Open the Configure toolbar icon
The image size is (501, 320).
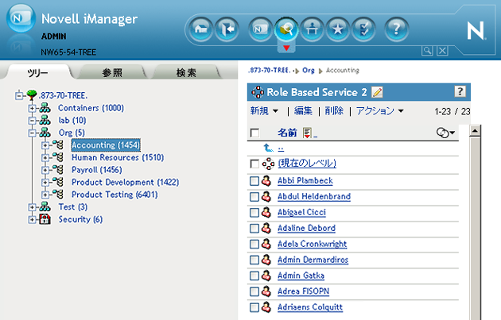click(x=312, y=29)
